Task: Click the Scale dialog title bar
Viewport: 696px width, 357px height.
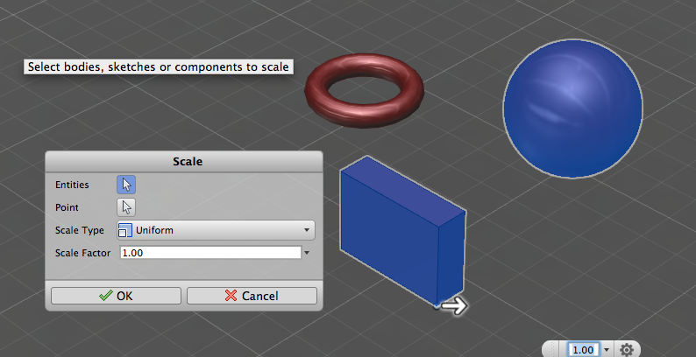Action: [184, 161]
